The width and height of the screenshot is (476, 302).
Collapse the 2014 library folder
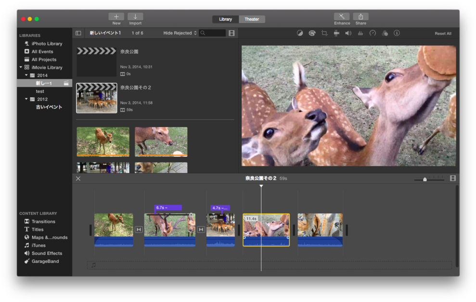coord(26,75)
